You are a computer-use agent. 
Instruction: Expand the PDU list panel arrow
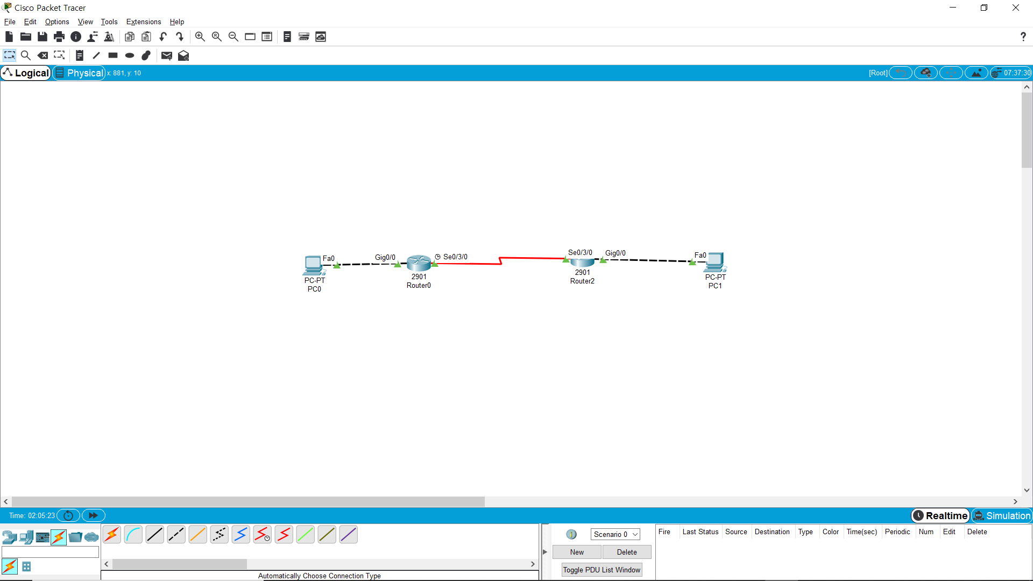(x=545, y=552)
